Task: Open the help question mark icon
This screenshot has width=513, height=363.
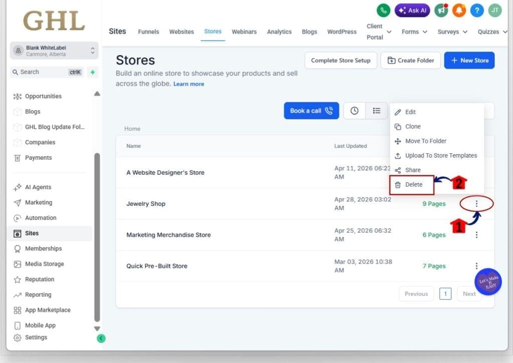Action: [x=477, y=10]
